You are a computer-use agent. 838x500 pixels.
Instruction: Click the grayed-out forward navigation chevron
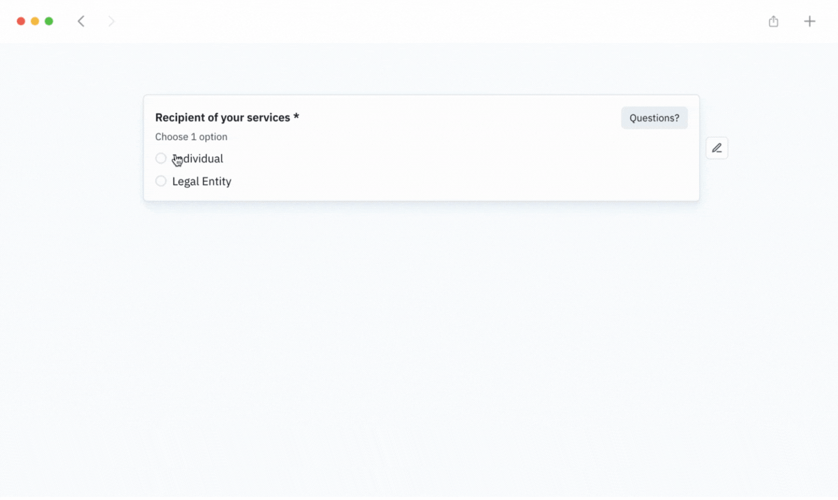tap(111, 21)
